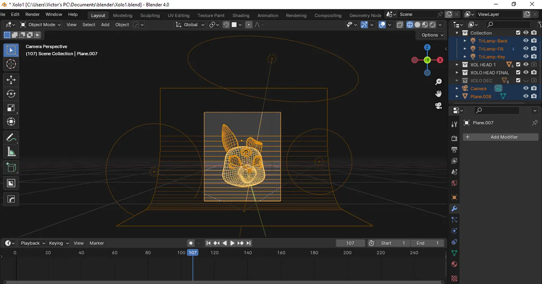This screenshot has height=284, width=542.
Task: Pin the Plane.007 properties context
Action: (x=535, y=123)
